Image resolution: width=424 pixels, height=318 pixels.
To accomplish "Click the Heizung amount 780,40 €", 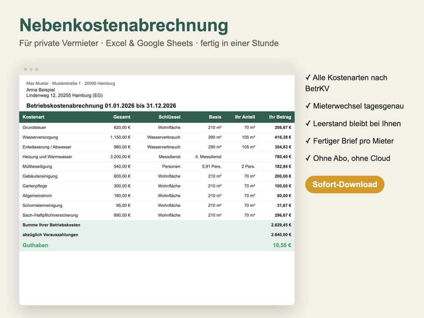I will 283,156.
